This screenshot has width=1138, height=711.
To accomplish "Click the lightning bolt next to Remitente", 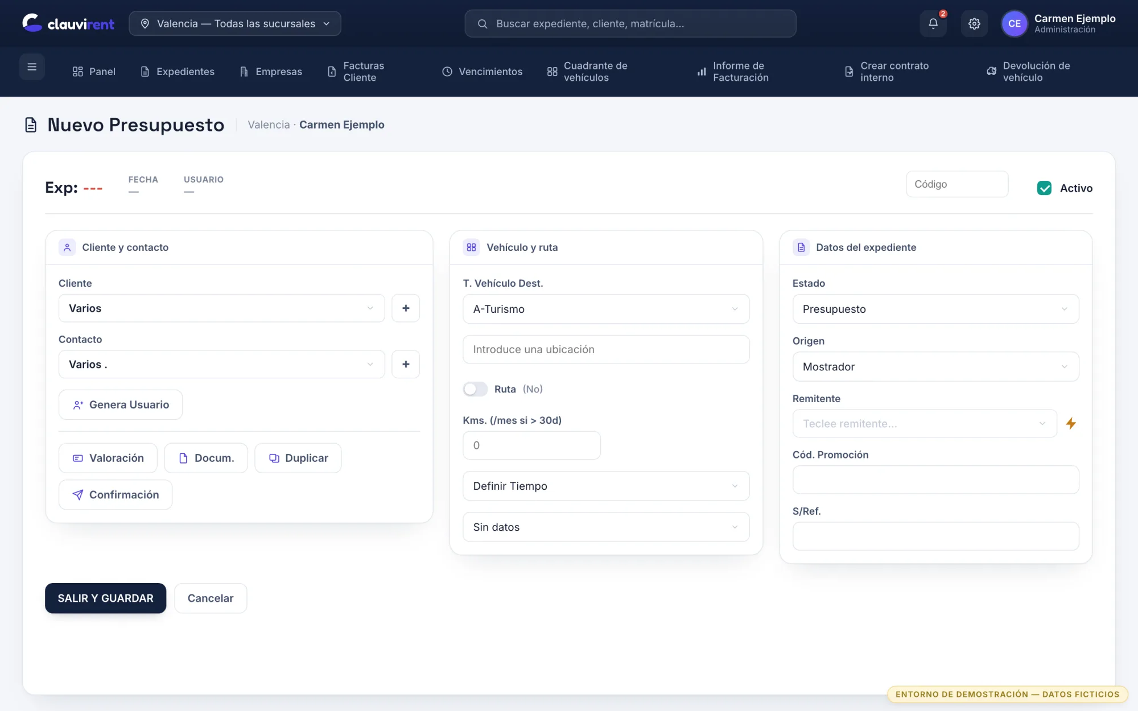I will 1071,423.
